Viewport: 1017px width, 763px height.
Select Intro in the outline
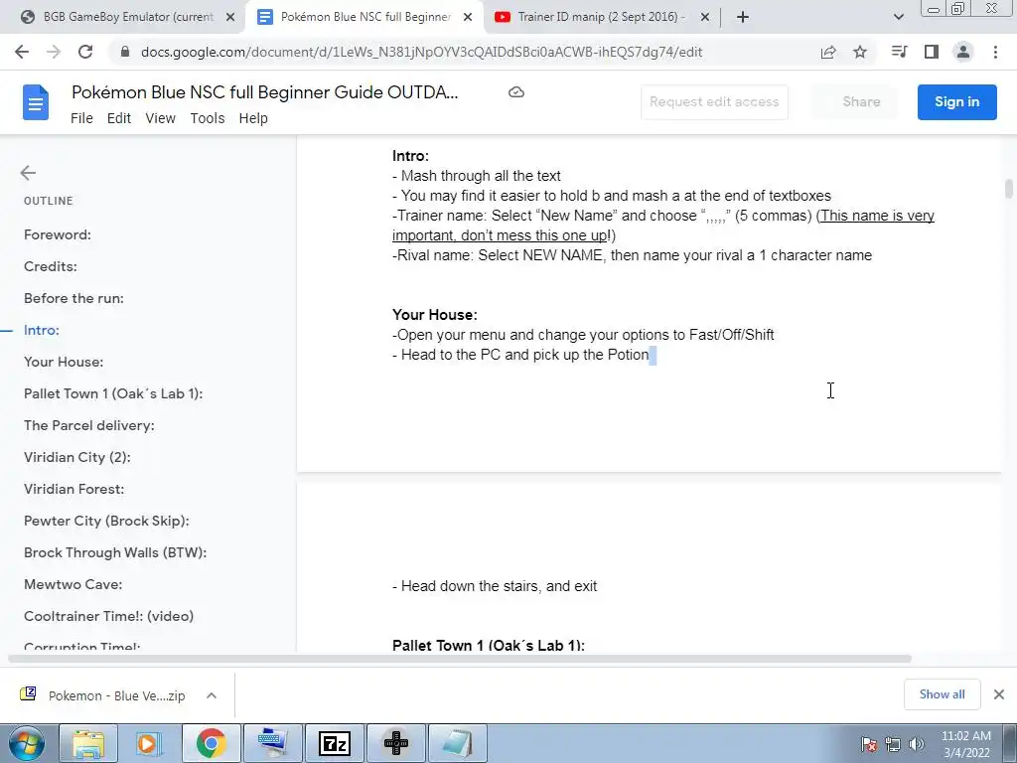click(x=42, y=330)
